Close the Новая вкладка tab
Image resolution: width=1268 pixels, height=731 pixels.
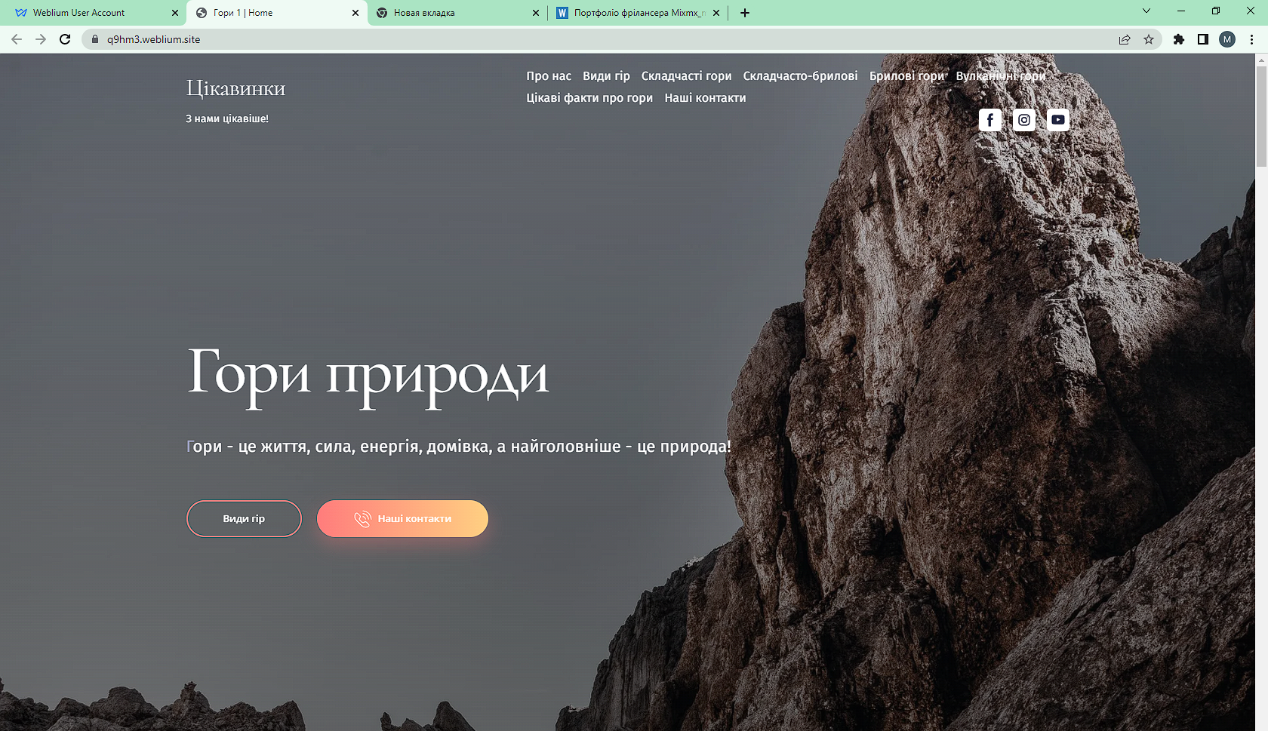[536, 13]
